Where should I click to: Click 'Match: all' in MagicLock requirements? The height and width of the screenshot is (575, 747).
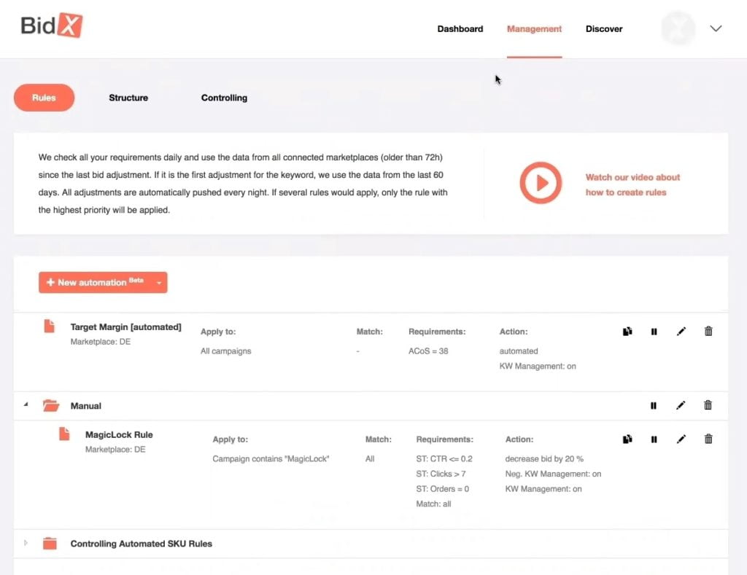[x=433, y=504]
